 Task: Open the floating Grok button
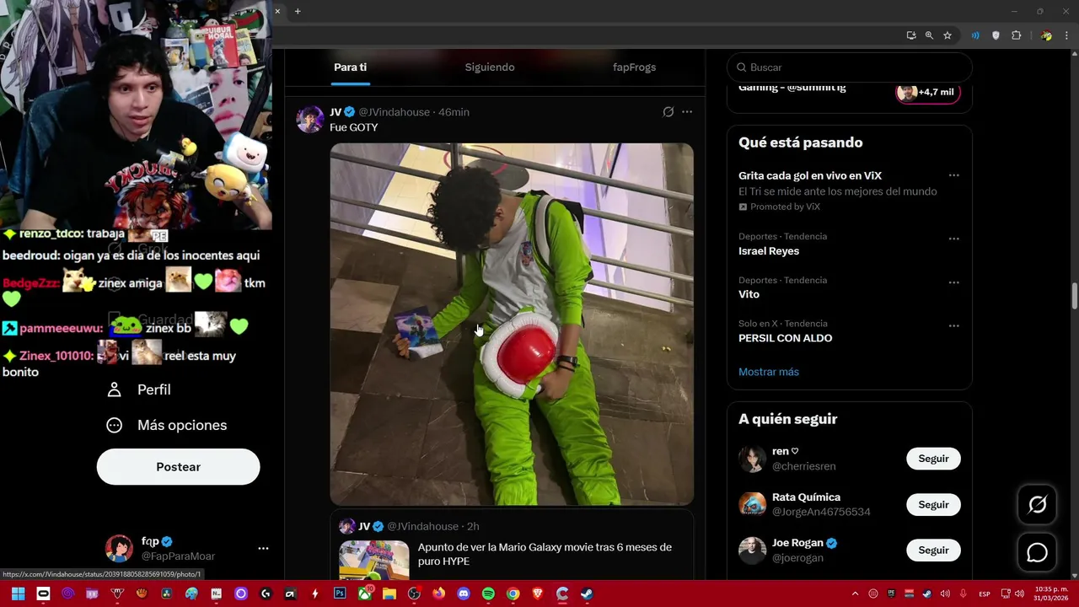pyautogui.click(x=1037, y=504)
